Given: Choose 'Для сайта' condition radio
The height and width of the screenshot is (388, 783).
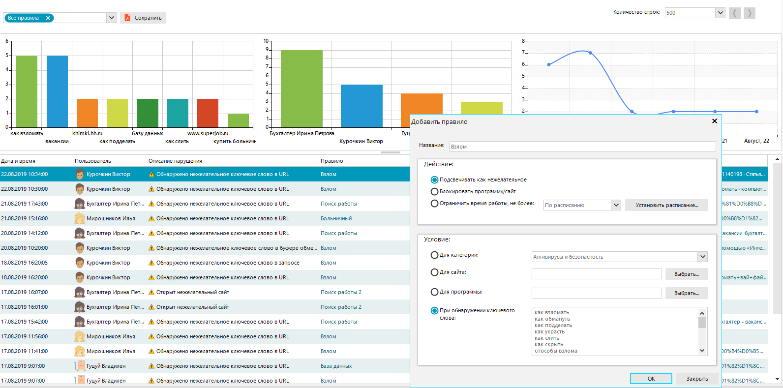Looking at the screenshot, I should click(x=434, y=272).
